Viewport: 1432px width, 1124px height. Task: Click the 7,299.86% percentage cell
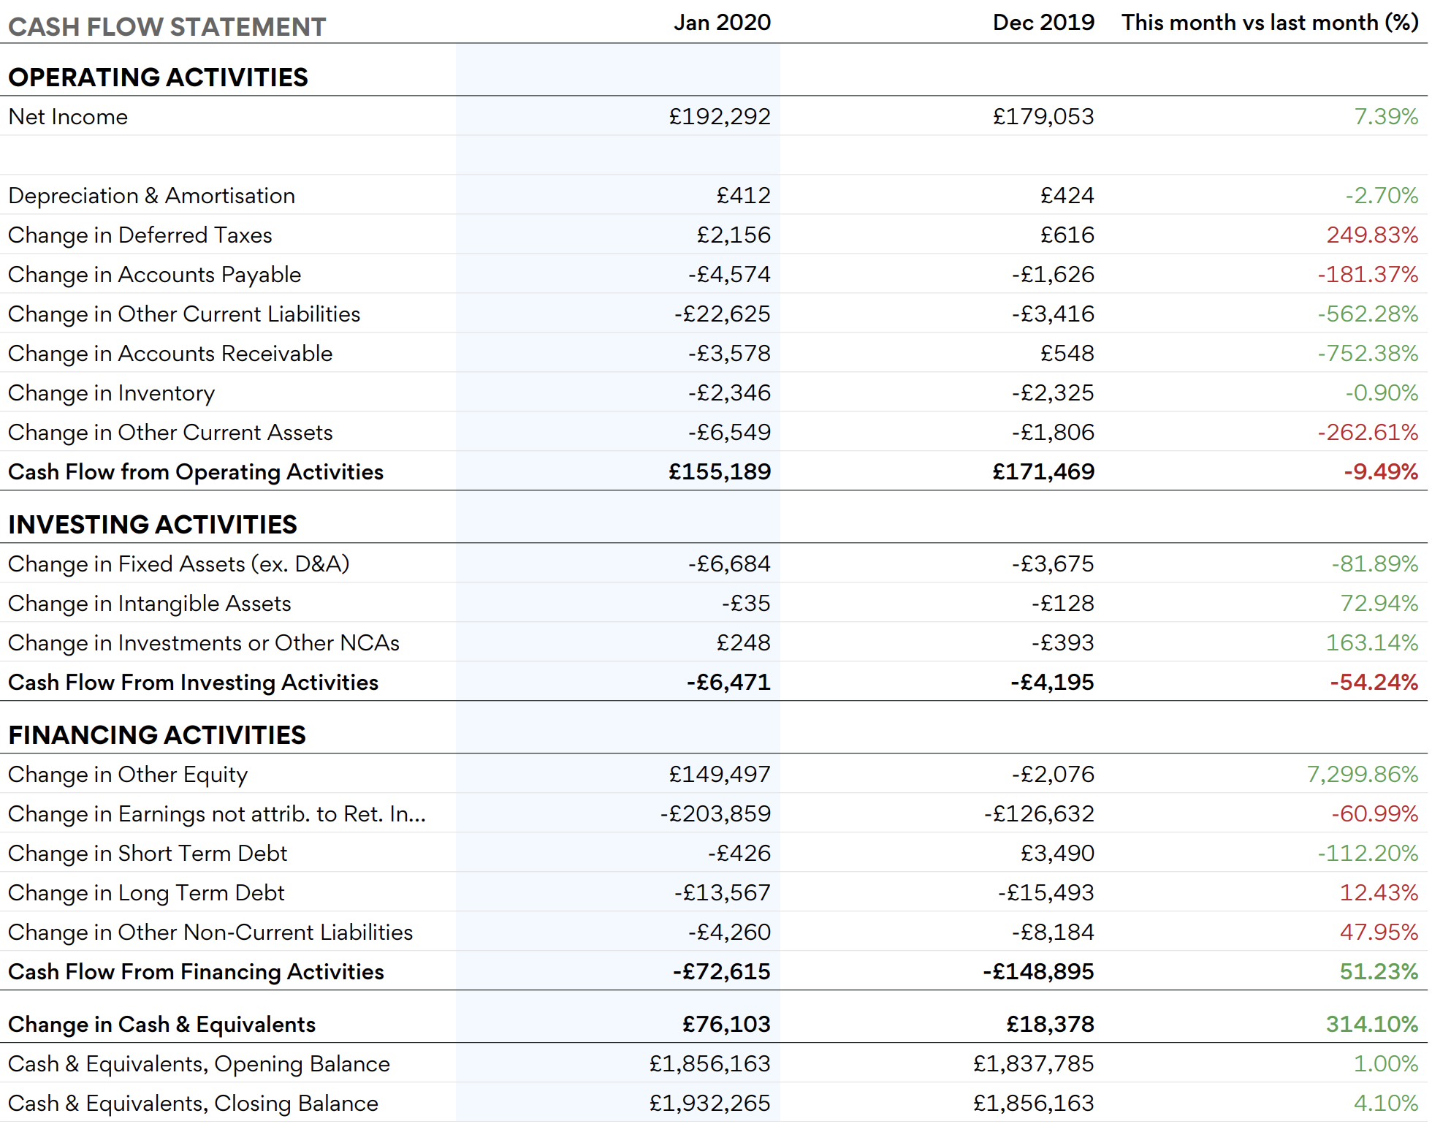tap(1361, 775)
